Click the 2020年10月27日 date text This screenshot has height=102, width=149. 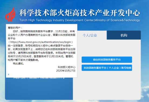[x=66, y=71]
